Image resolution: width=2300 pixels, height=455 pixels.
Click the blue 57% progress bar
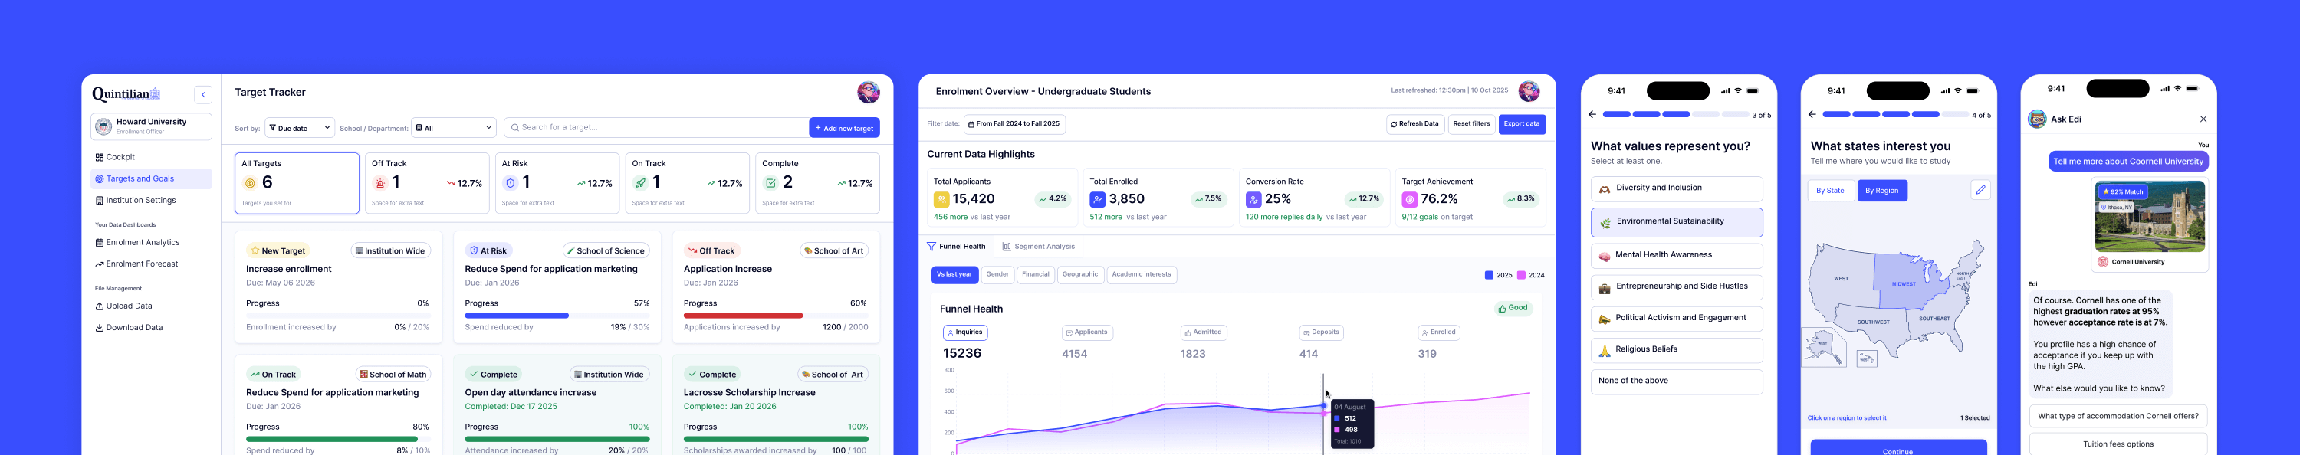pos(517,315)
